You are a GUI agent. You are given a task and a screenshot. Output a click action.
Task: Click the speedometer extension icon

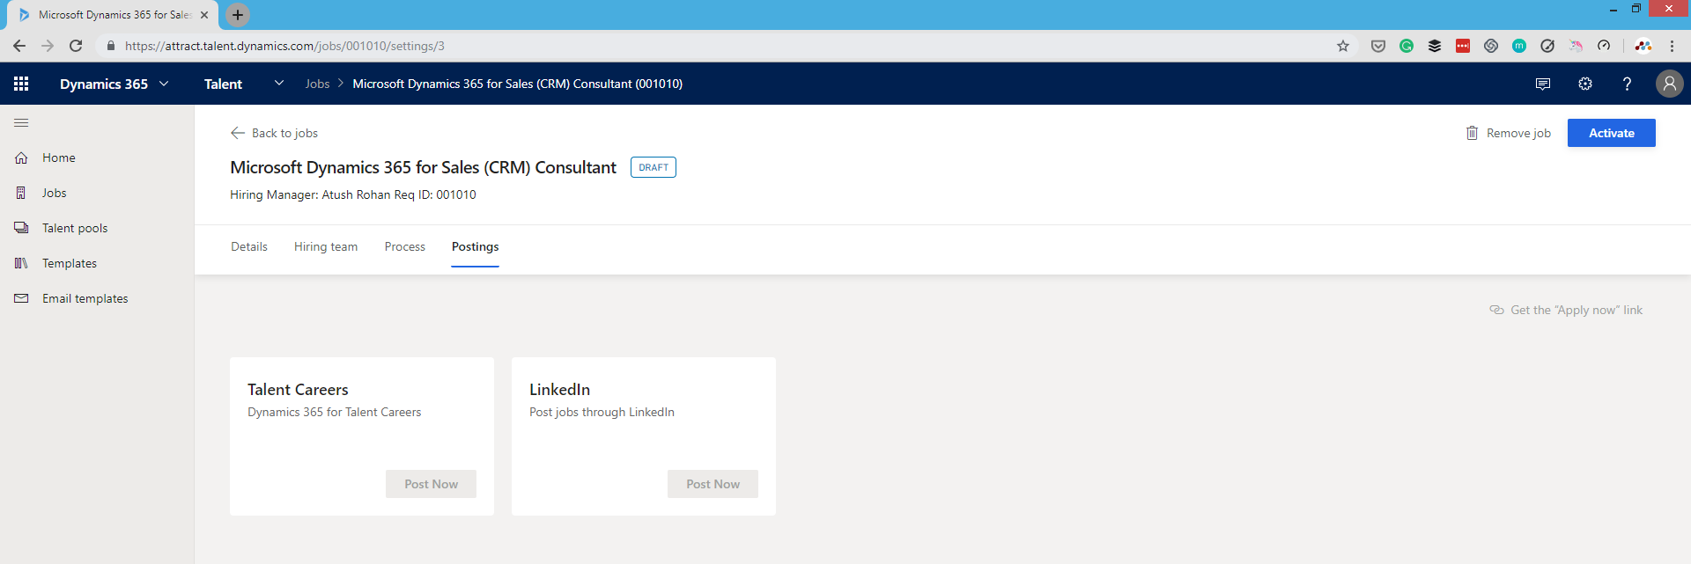[x=1604, y=46]
